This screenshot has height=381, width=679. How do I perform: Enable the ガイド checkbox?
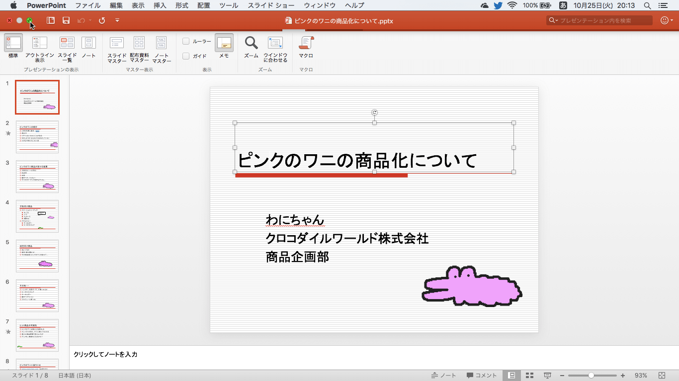coord(186,56)
